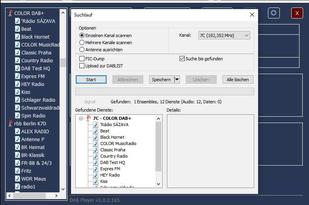Click inside the Details pane
The image size is (309, 205).
(210, 151)
